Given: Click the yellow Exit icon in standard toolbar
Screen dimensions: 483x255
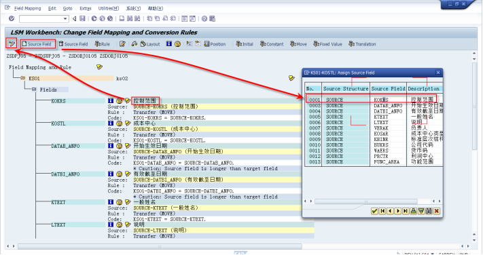Looking at the screenshot, I should coord(103,19).
